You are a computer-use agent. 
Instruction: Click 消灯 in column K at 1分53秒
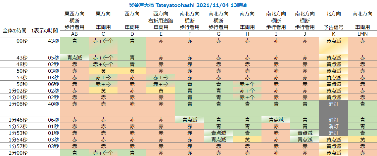click(x=334, y=133)
